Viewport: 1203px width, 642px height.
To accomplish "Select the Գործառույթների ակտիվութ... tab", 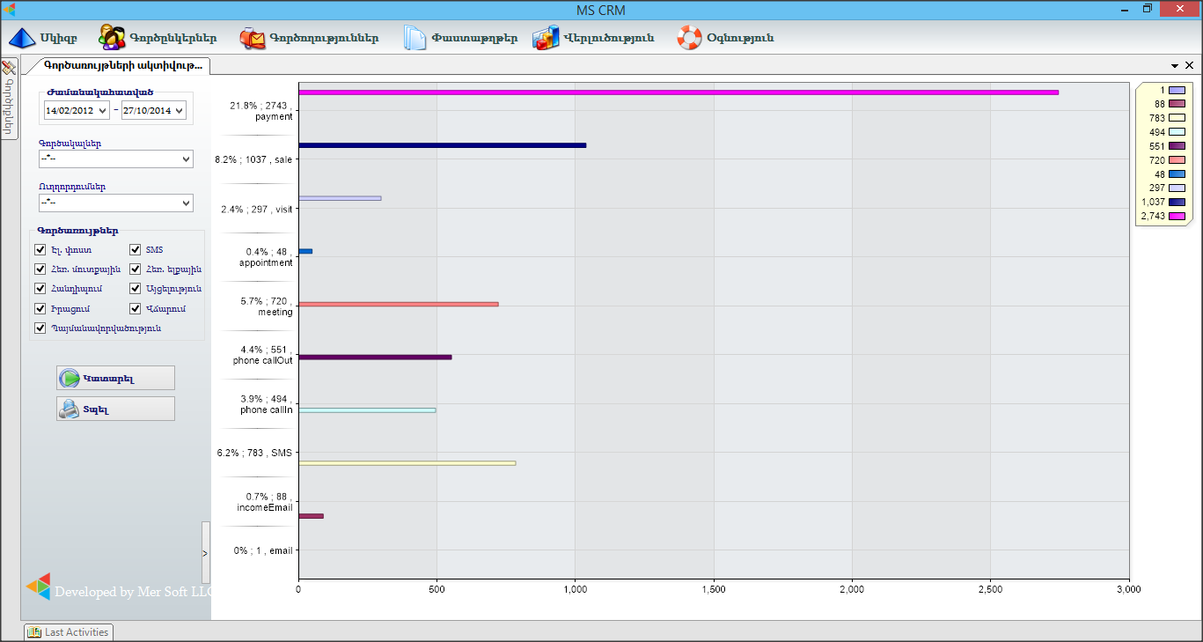I will (x=121, y=66).
